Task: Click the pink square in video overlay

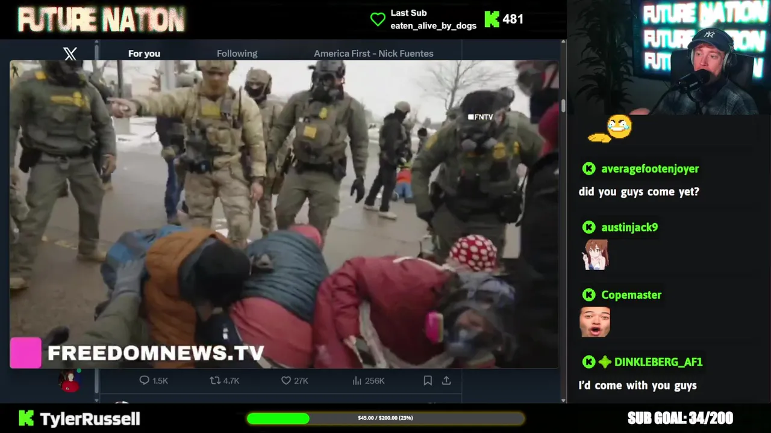Action: (25, 352)
